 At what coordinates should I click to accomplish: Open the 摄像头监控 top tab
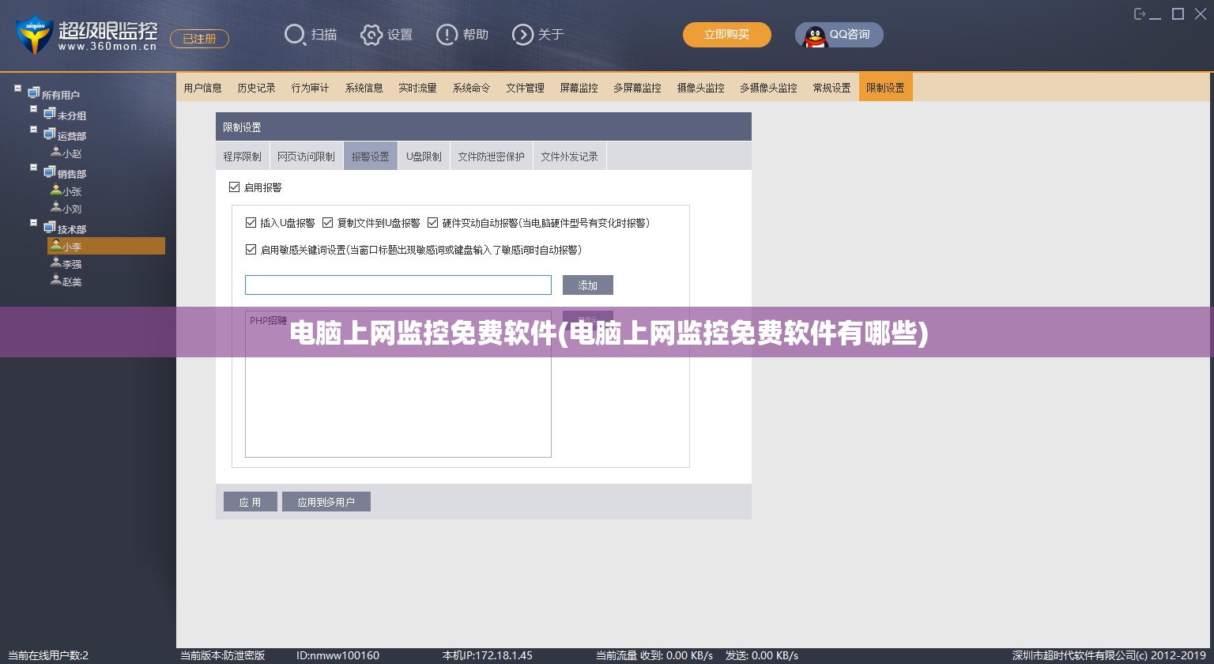(x=701, y=88)
